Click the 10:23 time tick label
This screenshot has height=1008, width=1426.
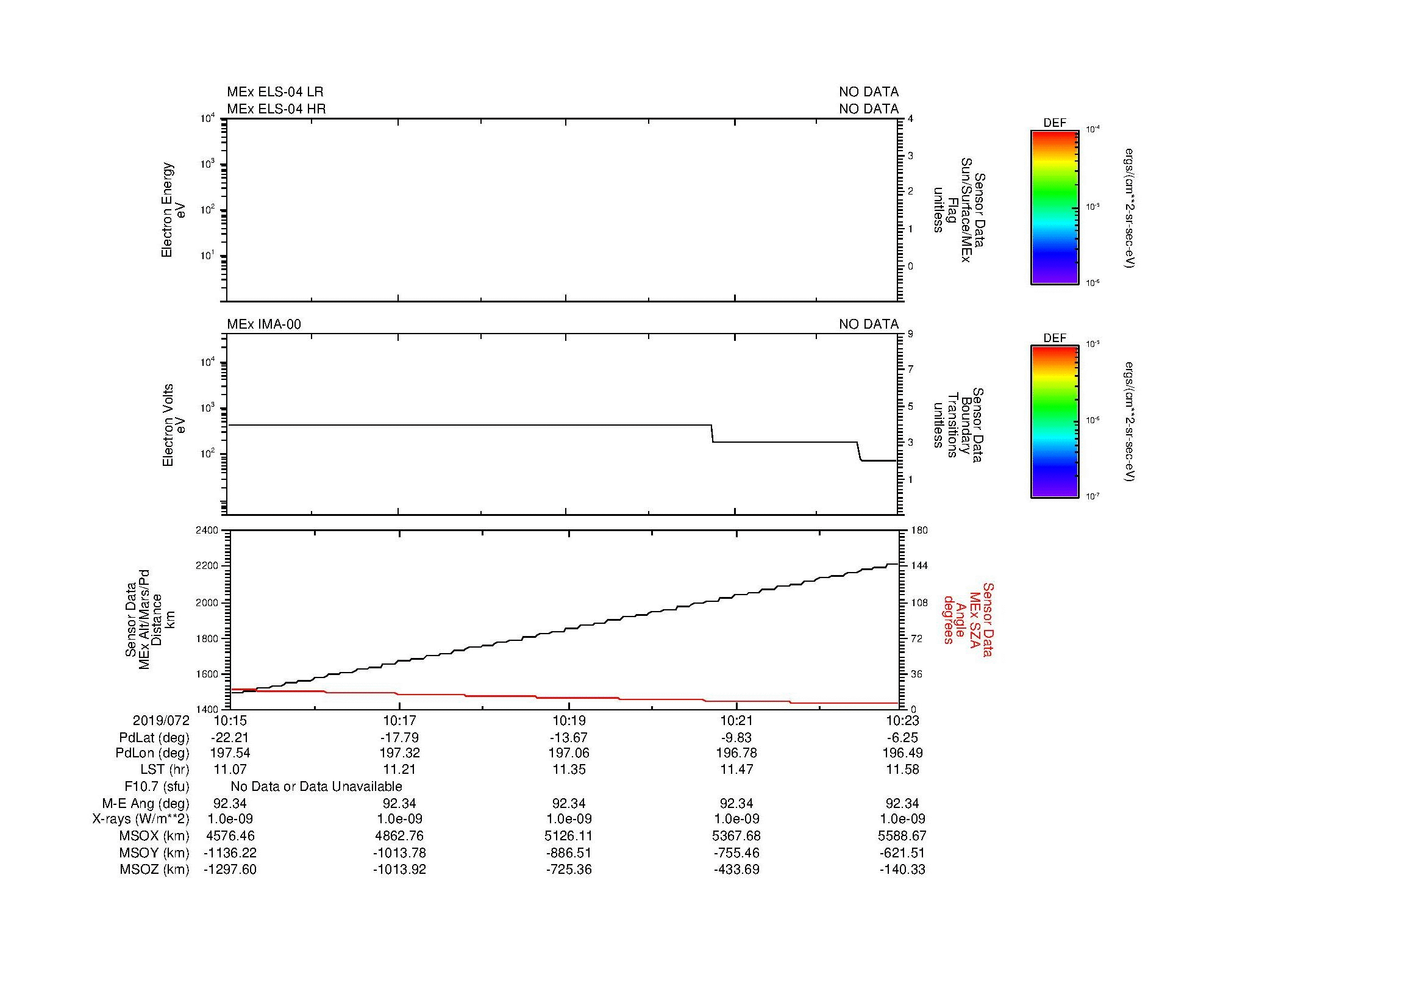(x=903, y=720)
